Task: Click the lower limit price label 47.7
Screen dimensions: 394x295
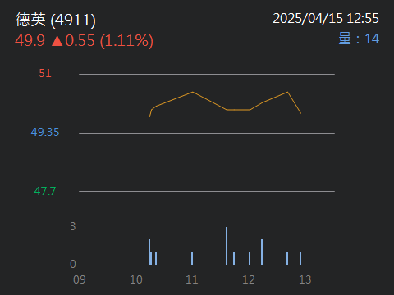Action: [45, 191]
